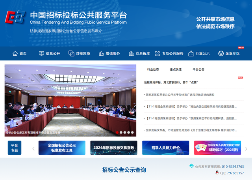Click the phone number 010-53932763

coord(233,167)
